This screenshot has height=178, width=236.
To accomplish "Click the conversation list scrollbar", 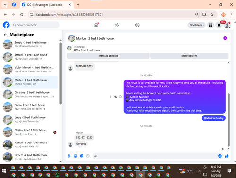I will [x=60, y=73].
